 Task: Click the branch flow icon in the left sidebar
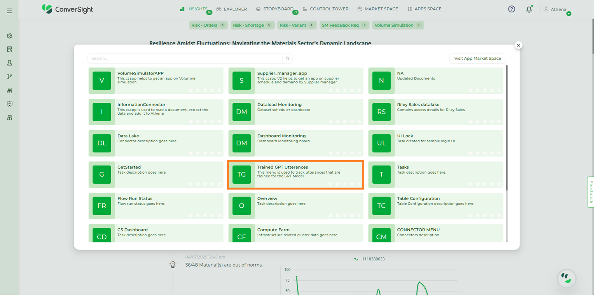pos(10,76)
